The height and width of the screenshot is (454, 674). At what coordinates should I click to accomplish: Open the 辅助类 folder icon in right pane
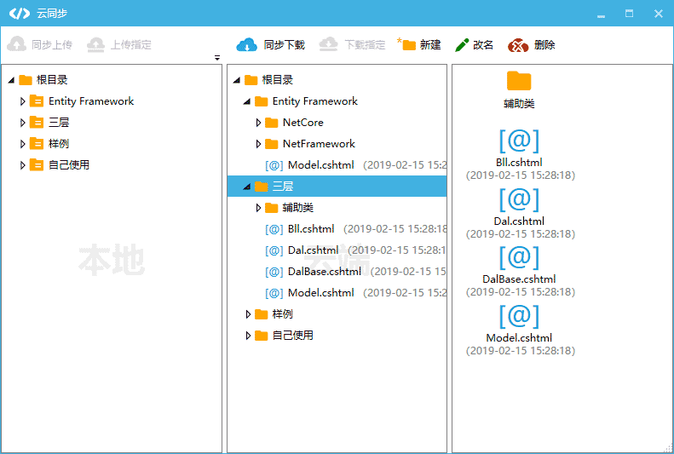click(x=519, y=82)
